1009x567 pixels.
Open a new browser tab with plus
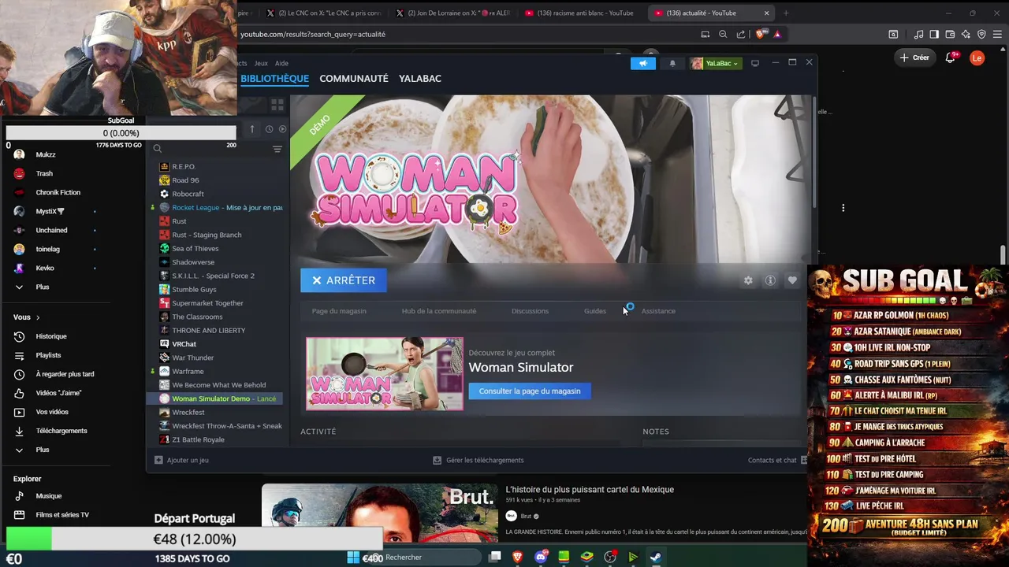tap(786, 13)
